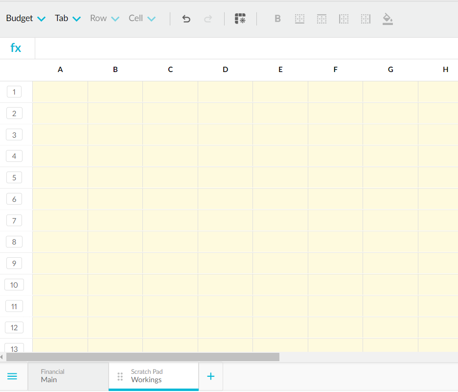Open the sheet list hamburger menu
458x392 pixels.
[12, 376]
